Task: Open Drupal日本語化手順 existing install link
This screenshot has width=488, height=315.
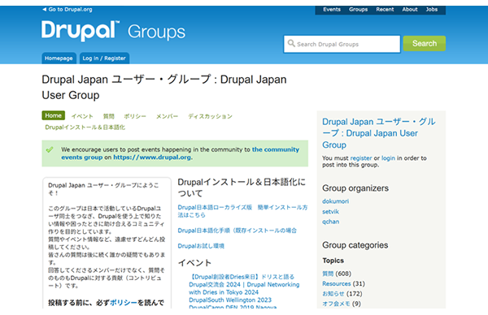Action: (237, 231)
